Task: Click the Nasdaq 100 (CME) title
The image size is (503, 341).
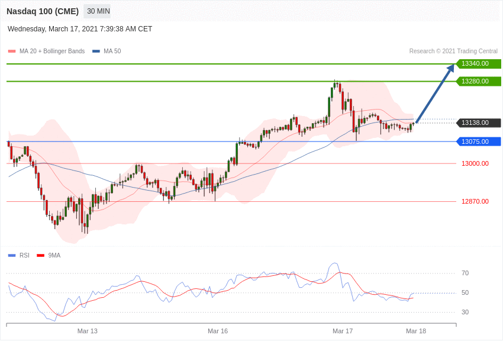Action: (43, 11)
